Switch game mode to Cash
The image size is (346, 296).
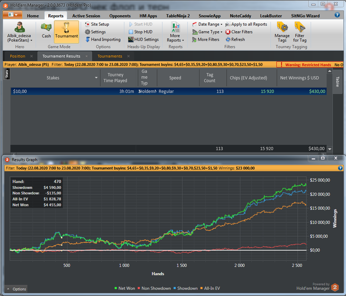[x=46, y=31]
